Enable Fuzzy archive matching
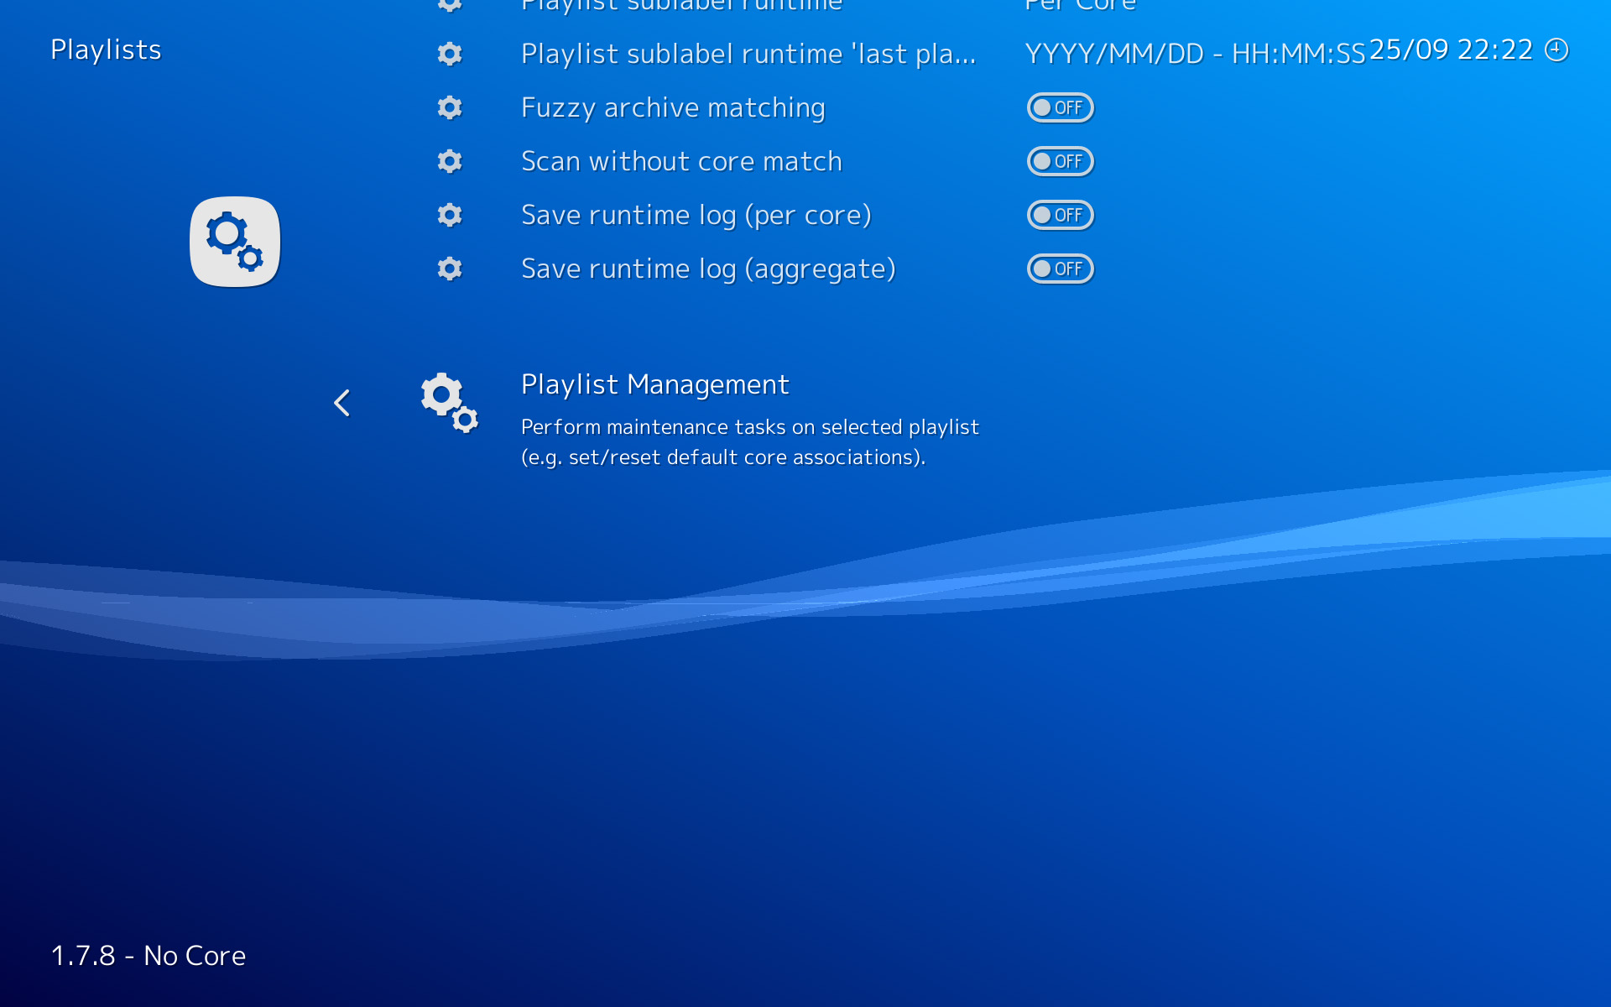This screenshot has width=1611, height=1007. click(1060, 107)
